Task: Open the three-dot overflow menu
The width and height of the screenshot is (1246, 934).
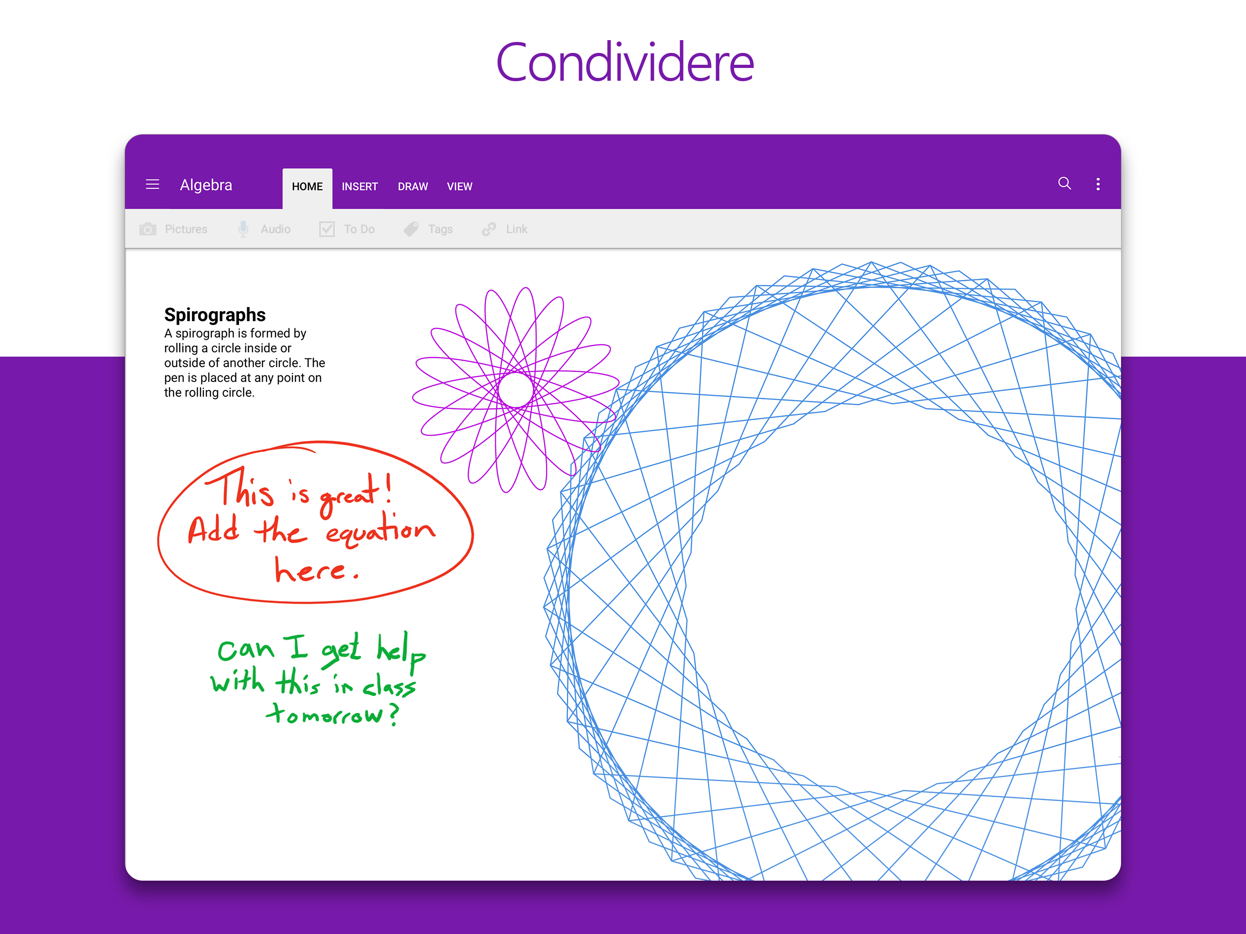Action: [1098, 184]
